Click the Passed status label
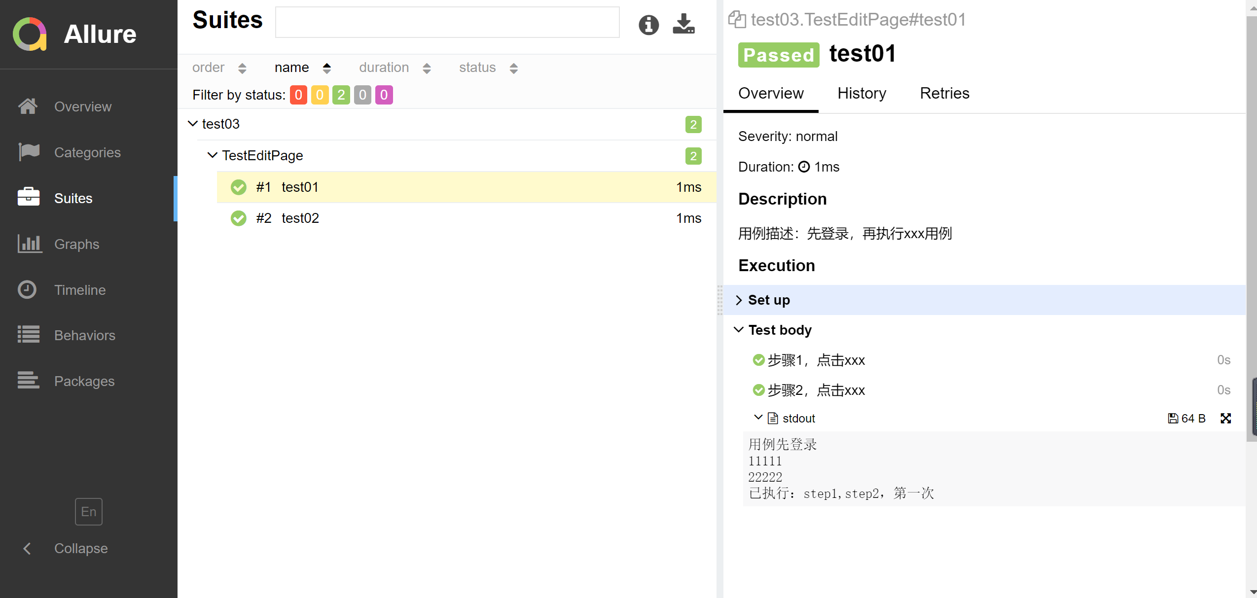This screenshot has width=1257, height=598. pyautogui.click(x=778, y=55)
